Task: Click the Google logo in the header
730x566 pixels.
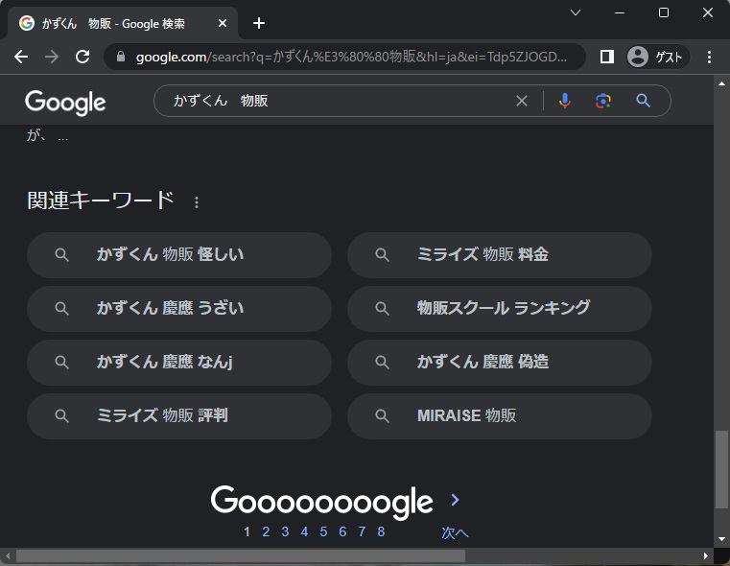Action: point(65,103)
